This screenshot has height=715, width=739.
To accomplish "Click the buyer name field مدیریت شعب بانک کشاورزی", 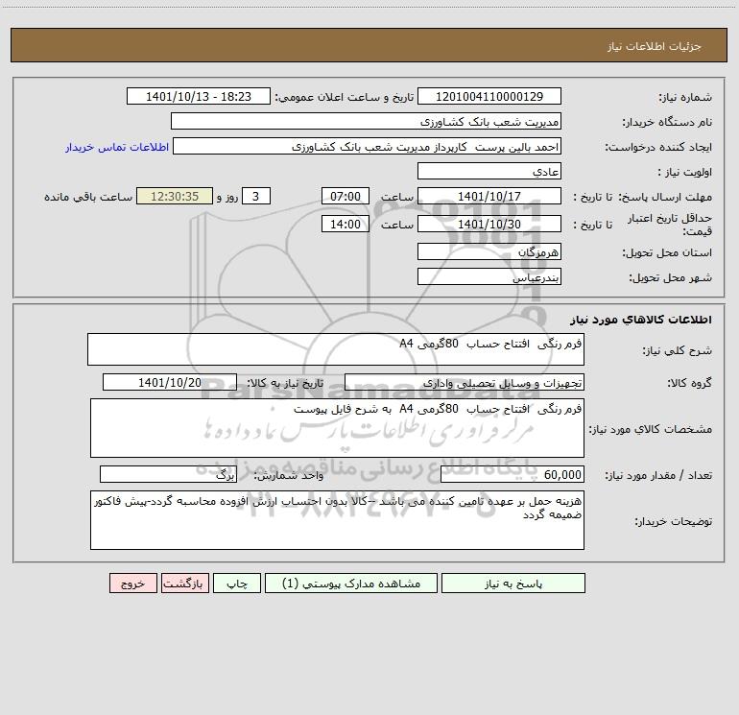I will (366, 121).
